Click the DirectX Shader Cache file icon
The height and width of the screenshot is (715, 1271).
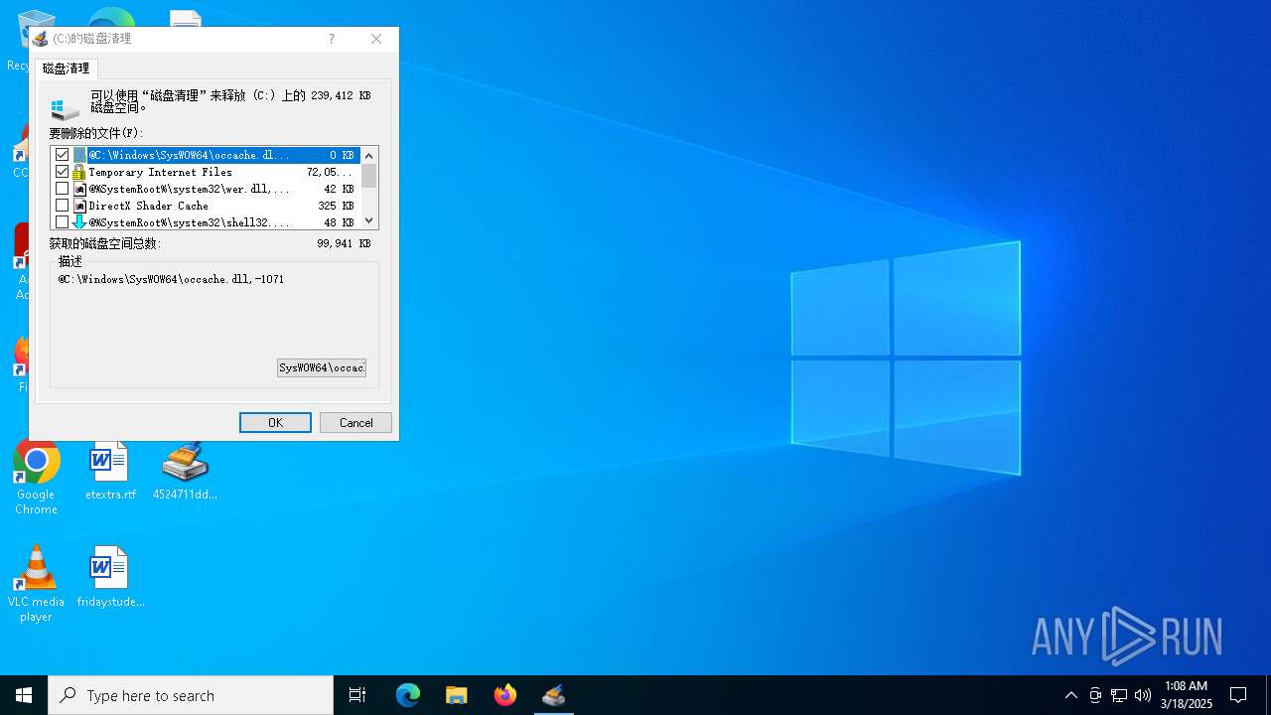coord(79,206)
